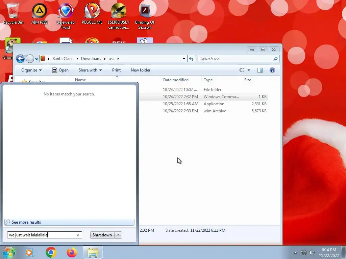Viewport: 346px width, 259px height.
Task: Select the Application row sized 2,331 KB
Action: [x=203, y=104]
